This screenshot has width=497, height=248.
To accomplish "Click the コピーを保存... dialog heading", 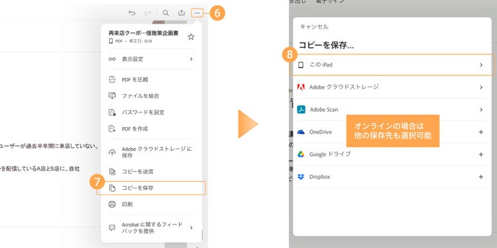I will (326, 45).
